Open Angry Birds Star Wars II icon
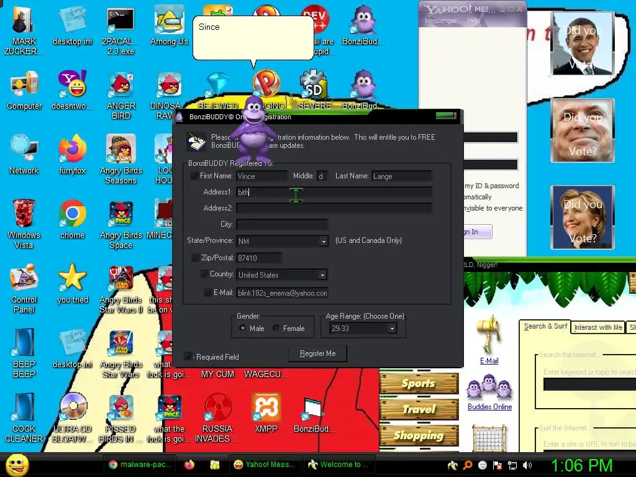Screen dimensions: 636x477 pyautogui.click(x=121, y=289)
